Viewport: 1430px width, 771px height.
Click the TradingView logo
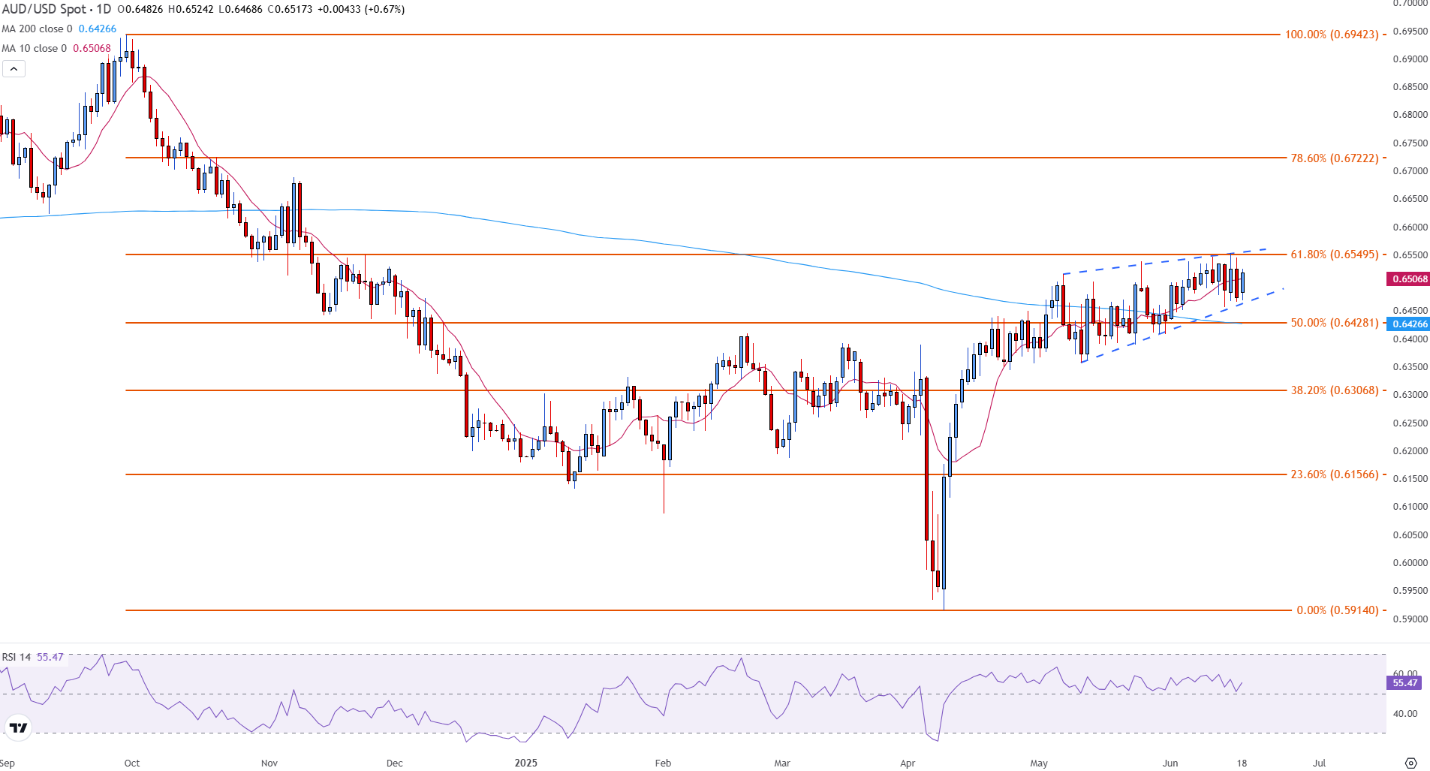[x=18, y=727]
